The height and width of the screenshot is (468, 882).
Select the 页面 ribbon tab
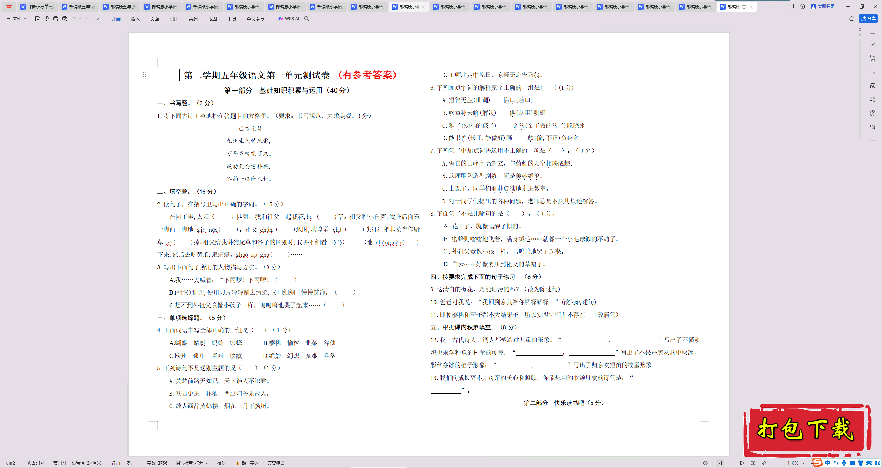tap(155, 19)
